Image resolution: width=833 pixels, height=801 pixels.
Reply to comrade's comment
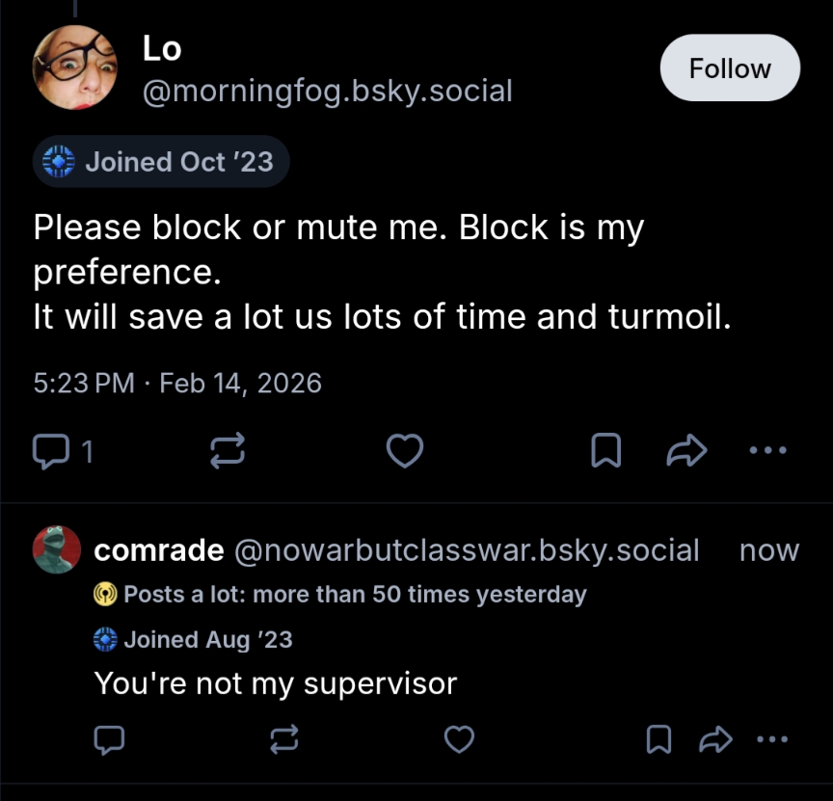coord(109,739)
